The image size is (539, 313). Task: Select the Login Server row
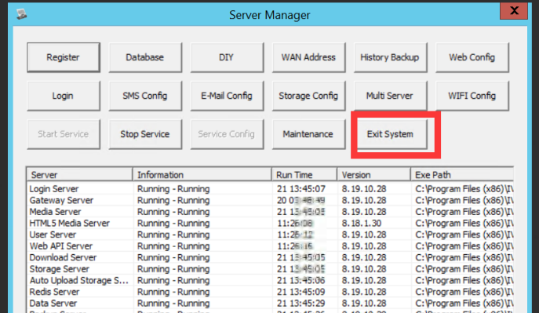[270, 189]
